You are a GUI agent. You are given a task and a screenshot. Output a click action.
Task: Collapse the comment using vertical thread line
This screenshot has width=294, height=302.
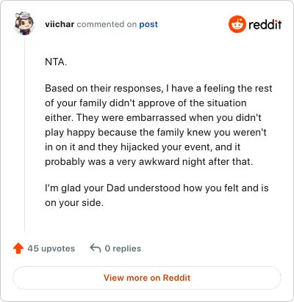(x=24, y=134)
